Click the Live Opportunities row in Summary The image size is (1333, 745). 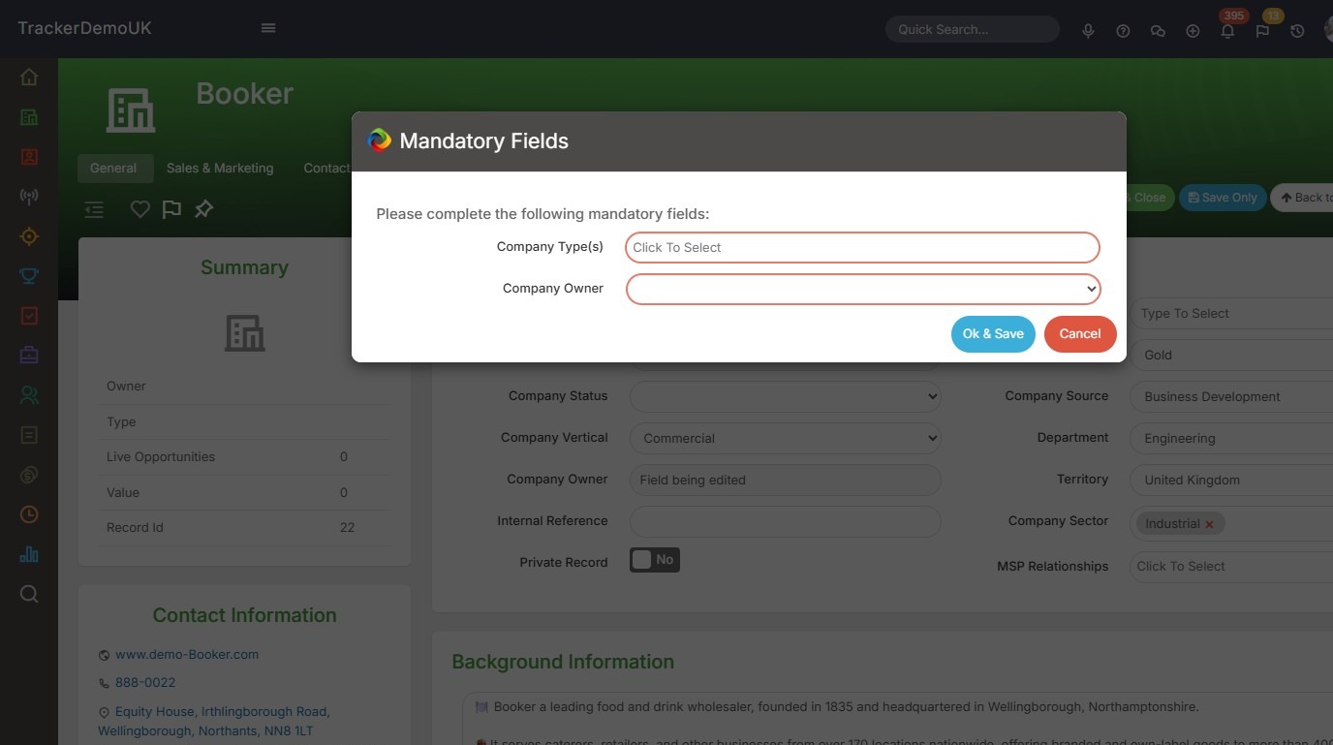pyautogui.click(x=244, y=457)
